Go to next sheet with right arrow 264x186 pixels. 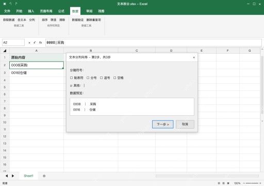tap(13, 176)
